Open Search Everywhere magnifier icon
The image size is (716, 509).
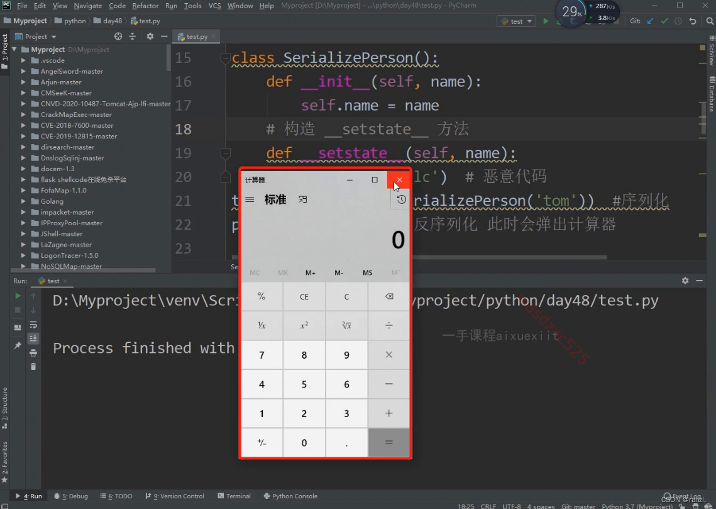click(x=710, y=21)
